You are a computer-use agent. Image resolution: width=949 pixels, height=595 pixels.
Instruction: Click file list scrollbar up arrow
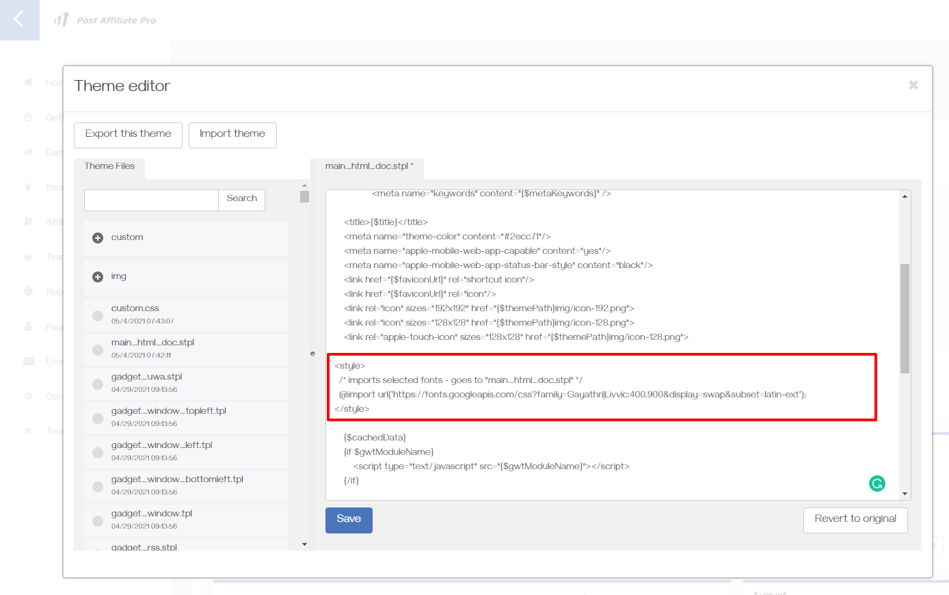tap(304, 185)
